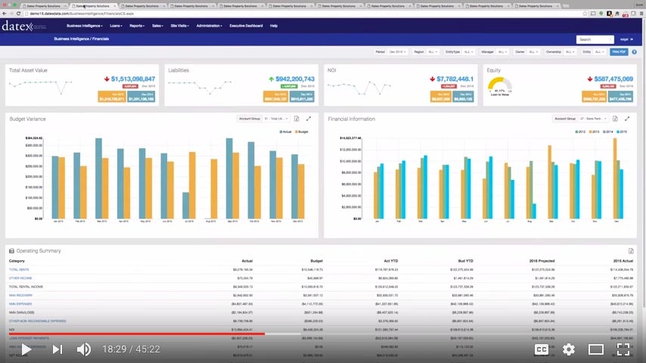This screenshot has height=363, width=646.
Task: Mute the video volume speaker
Action: (x=84, y=349)
